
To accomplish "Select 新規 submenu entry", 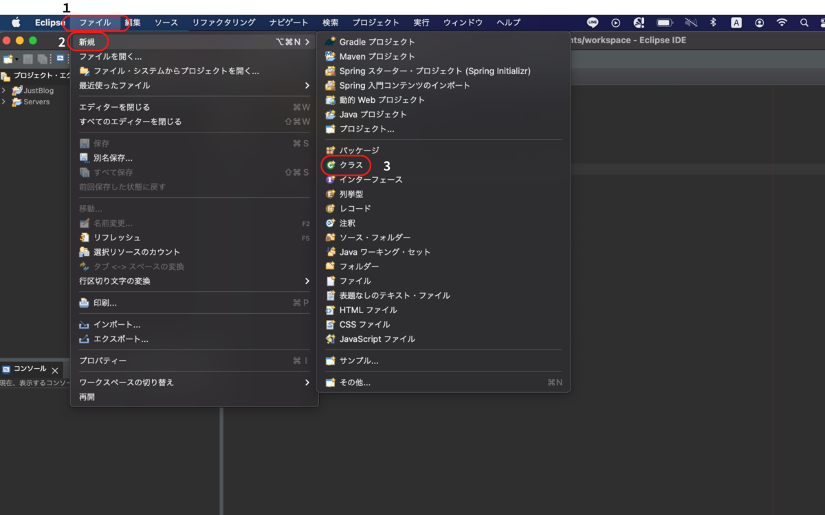I will click(x=195, y=42).
